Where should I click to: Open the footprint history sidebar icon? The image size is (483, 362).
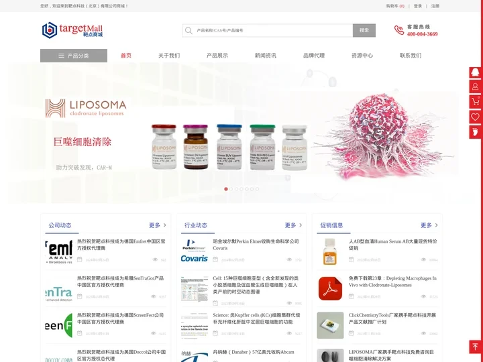[476, 132]
